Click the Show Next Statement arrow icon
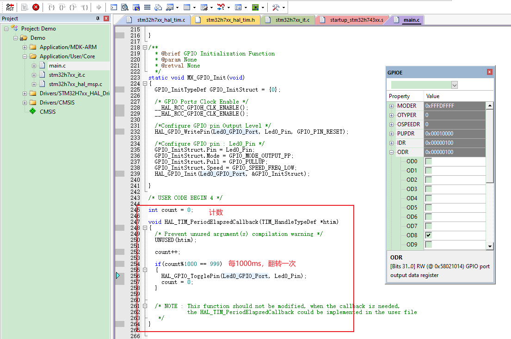 point(99,7)
